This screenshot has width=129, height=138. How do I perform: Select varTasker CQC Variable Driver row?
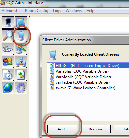pos(88,82)
